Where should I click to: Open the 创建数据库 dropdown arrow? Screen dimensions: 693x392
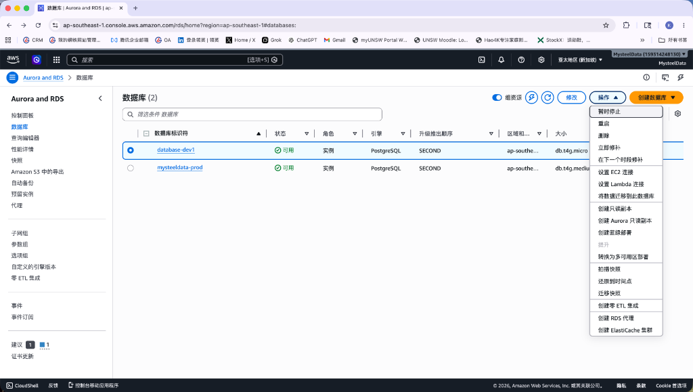[x=673, y=97]
